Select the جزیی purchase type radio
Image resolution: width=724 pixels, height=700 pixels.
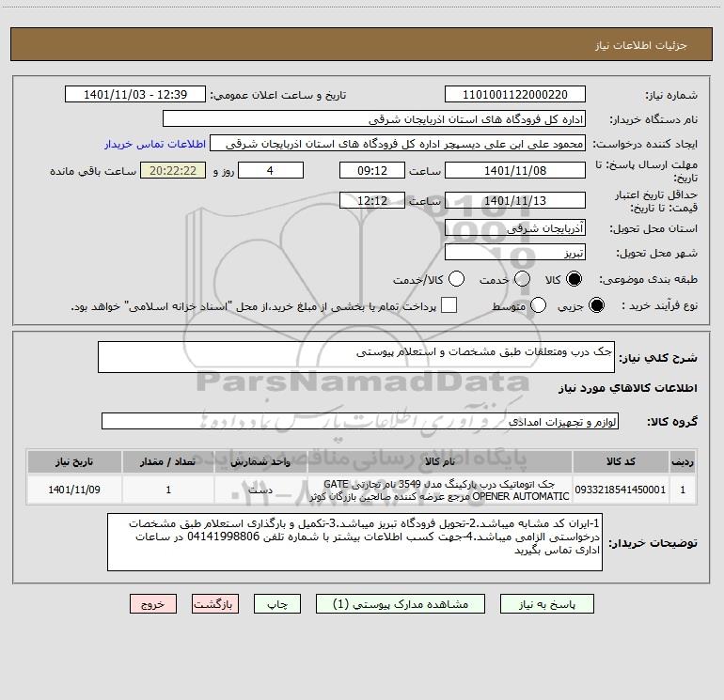pyautogui.click(x=596, y=305)
